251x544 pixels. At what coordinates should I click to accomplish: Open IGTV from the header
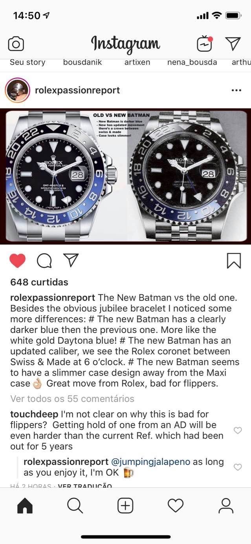coord(204,44)
